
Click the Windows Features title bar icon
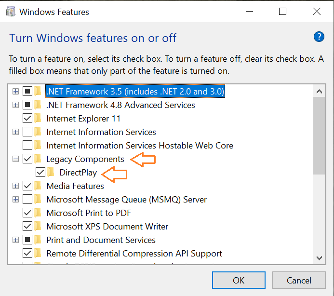[x=10, y=12]
